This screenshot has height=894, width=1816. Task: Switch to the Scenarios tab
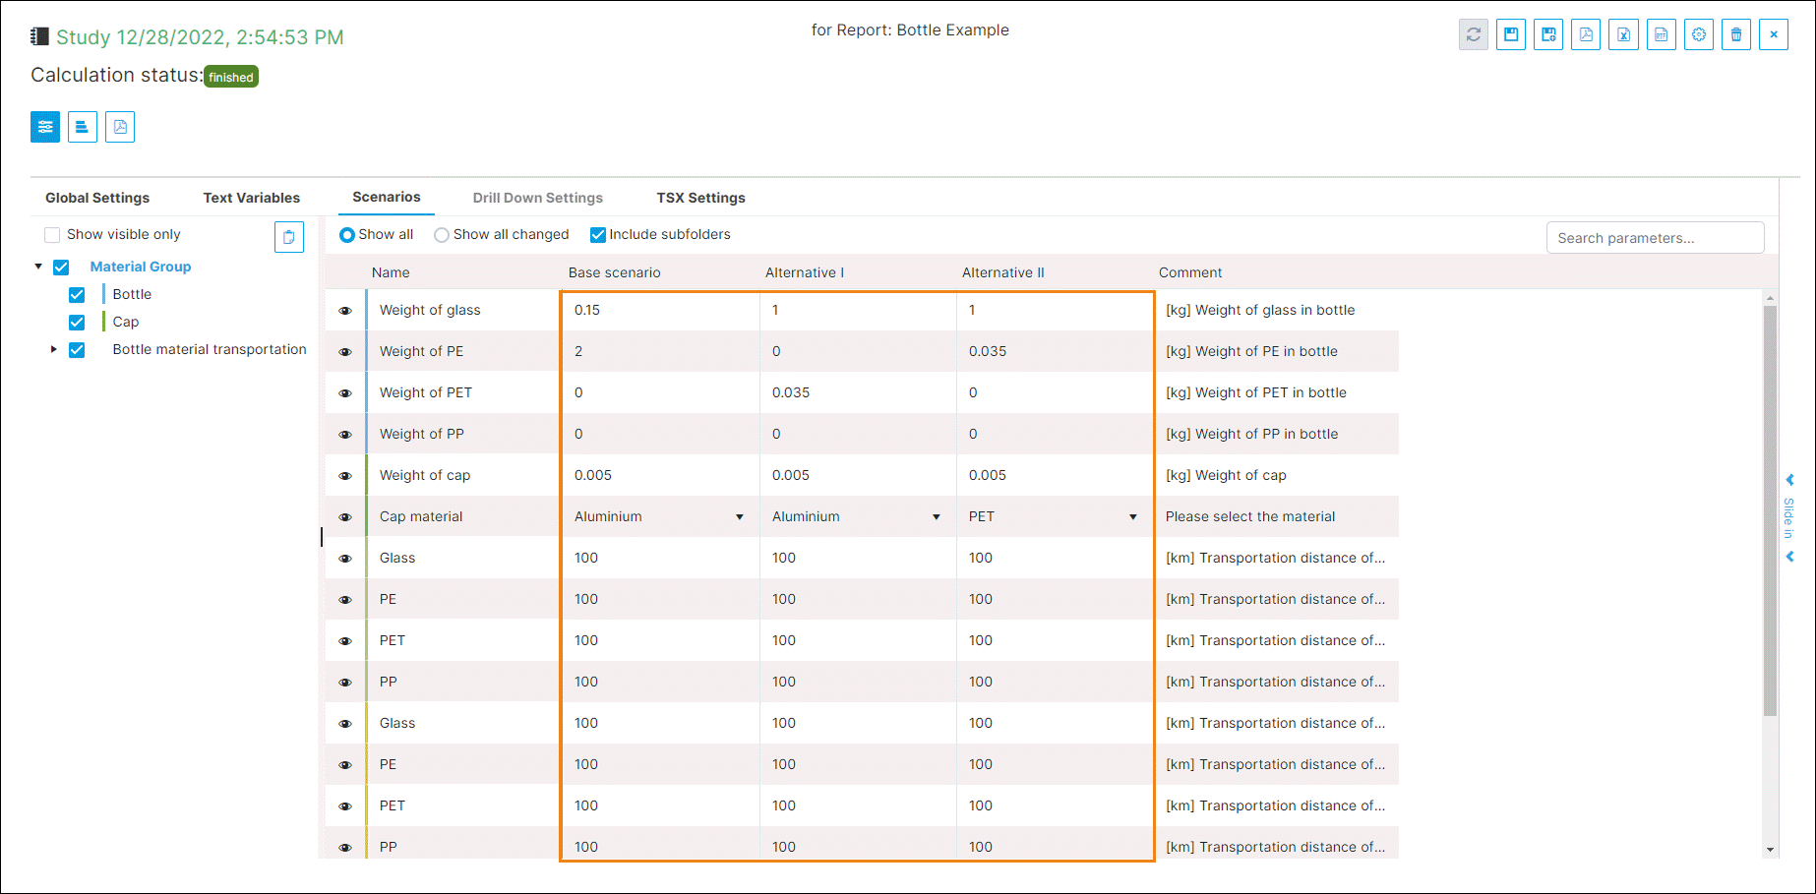(387, 197)
